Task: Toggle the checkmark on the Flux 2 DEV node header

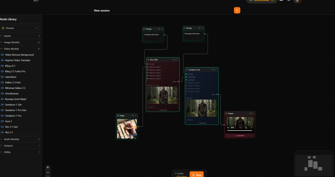Action: [x=172, y=60]
